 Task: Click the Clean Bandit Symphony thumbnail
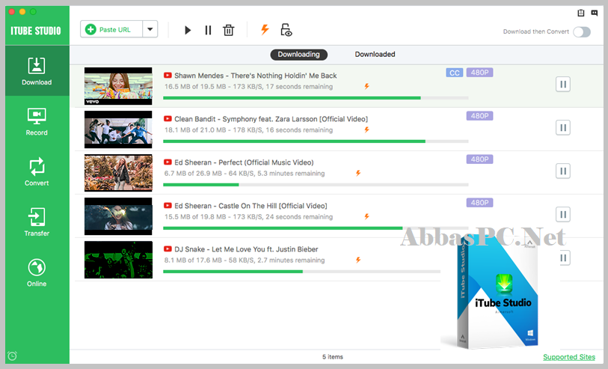pyautogui.click(x=118, y=129)
